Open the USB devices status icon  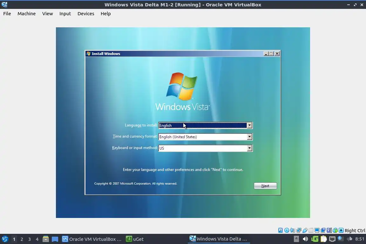(305, 230)
